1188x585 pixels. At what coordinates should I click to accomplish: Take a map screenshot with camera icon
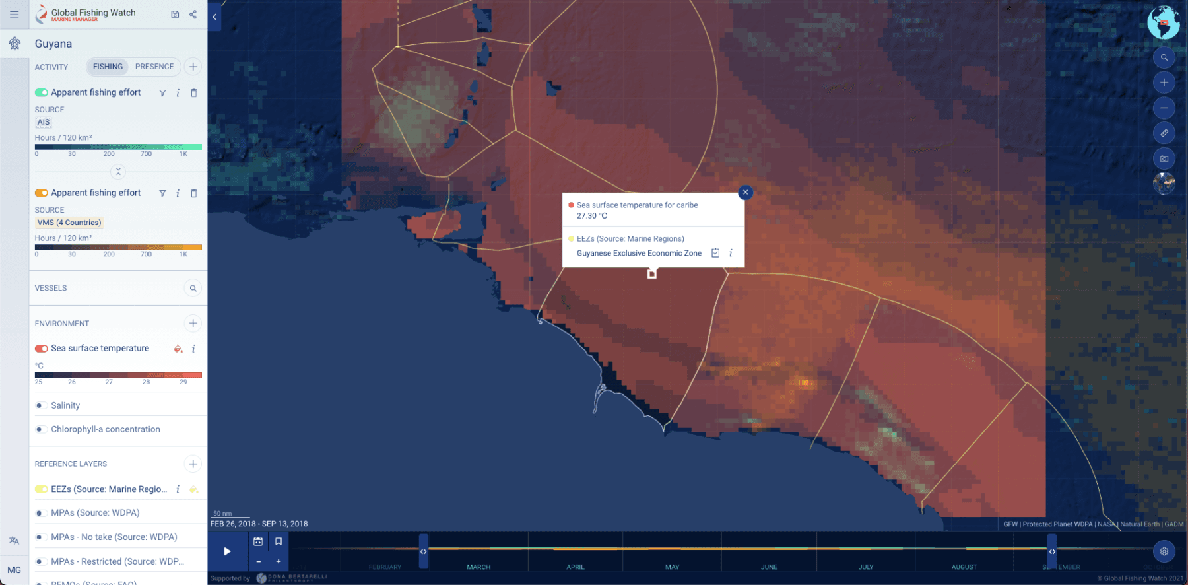[x=1164, y=158]
